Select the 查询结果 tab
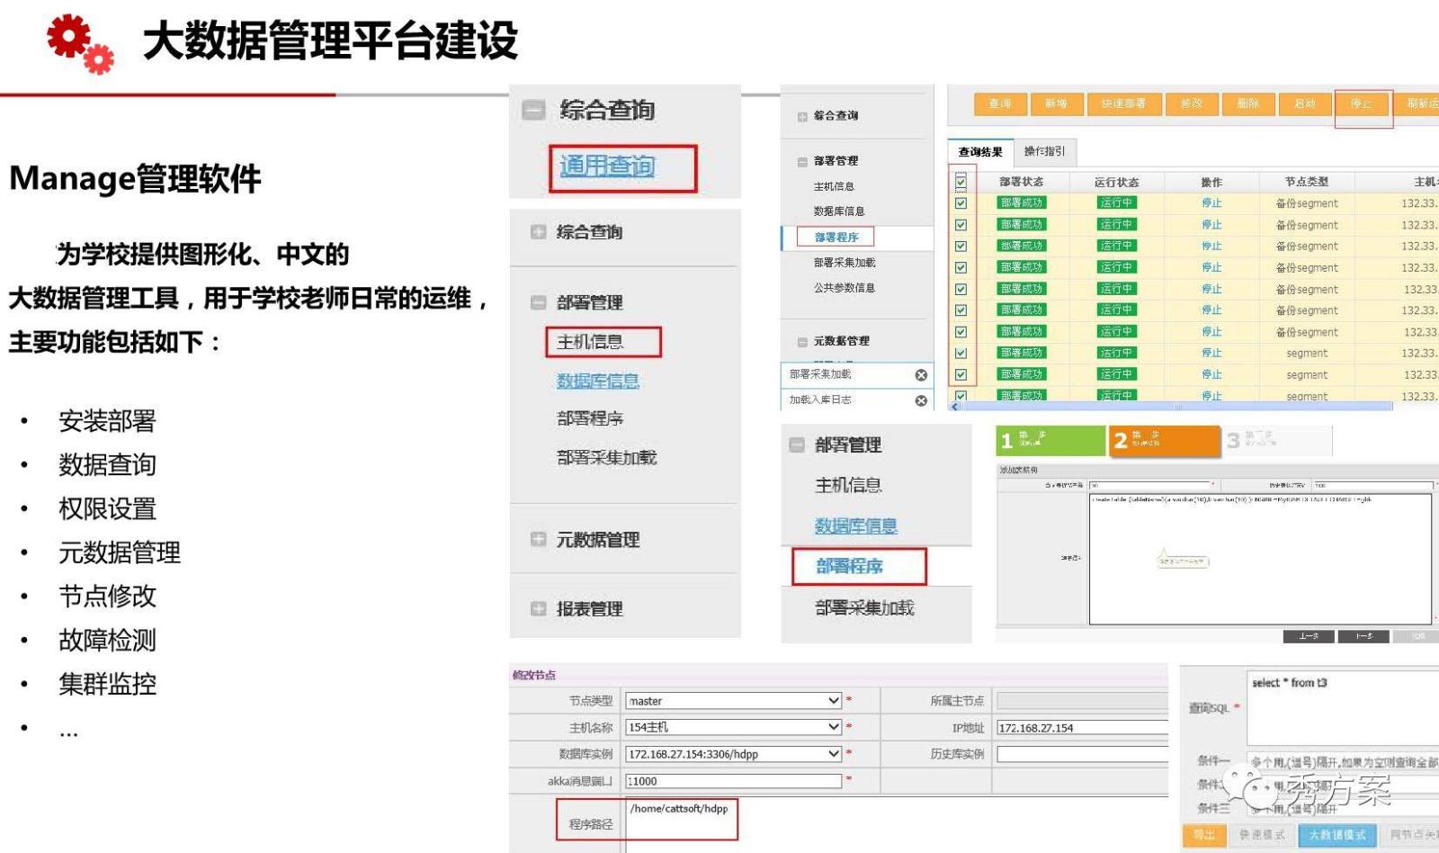 coord(980,152)
